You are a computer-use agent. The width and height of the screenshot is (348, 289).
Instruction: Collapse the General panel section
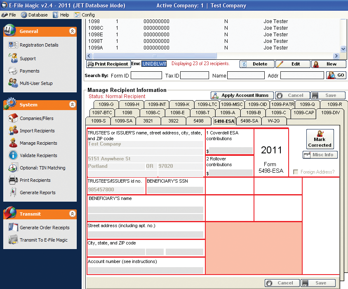[73, 31]
